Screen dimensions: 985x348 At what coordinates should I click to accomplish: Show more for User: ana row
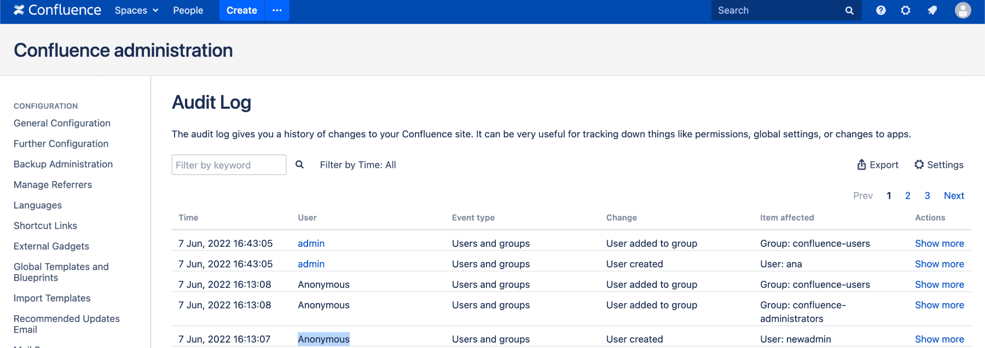939,264
